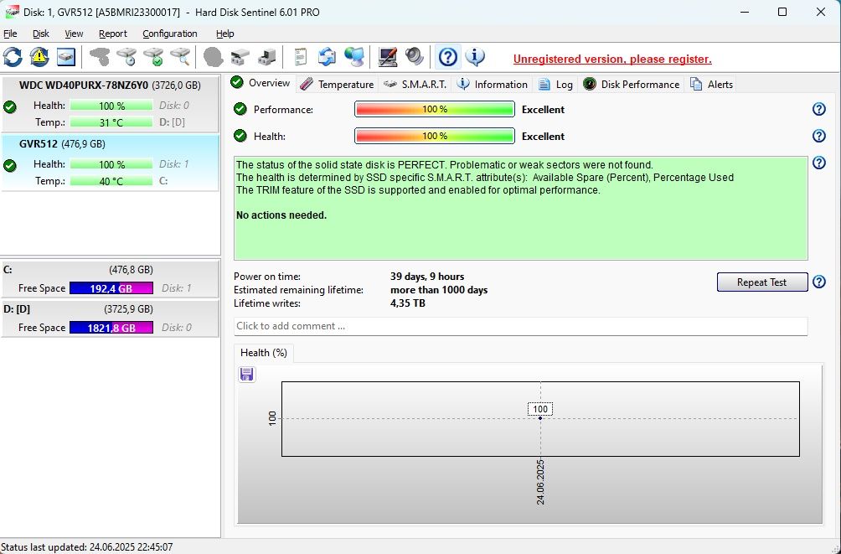The image size is (841, 554).
Task: Switch to the Information tab
Action: pos(493,85)
